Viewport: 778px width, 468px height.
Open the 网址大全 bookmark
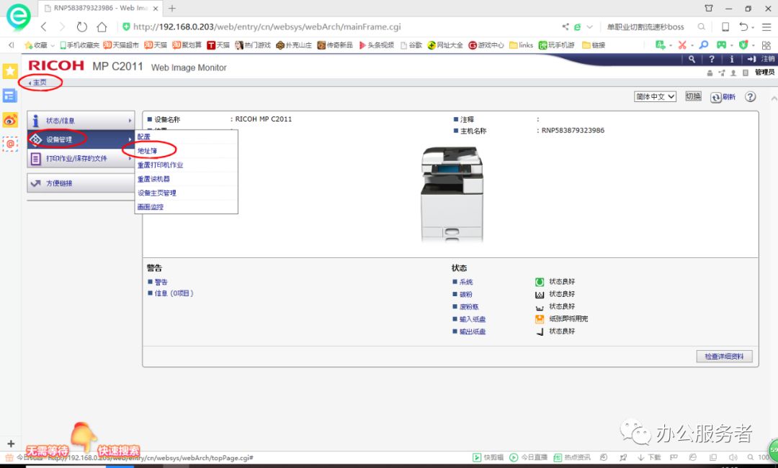(445, 45)
